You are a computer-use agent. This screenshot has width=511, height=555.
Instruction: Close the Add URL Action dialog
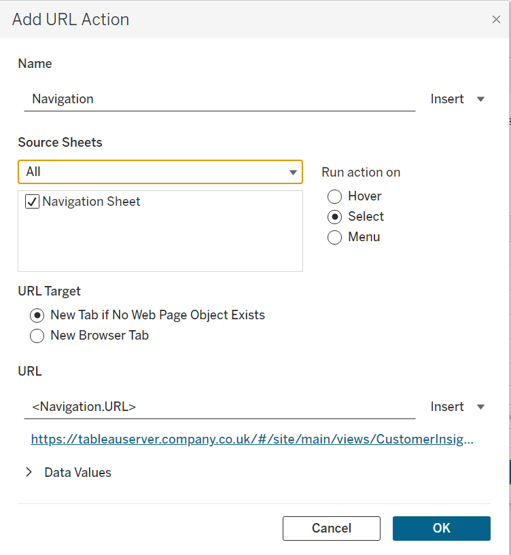(x=496, y=20)
